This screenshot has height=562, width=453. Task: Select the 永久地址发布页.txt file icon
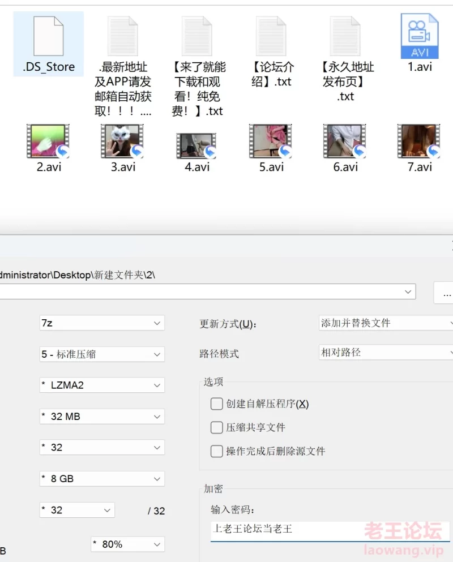(x=345, y=36)
